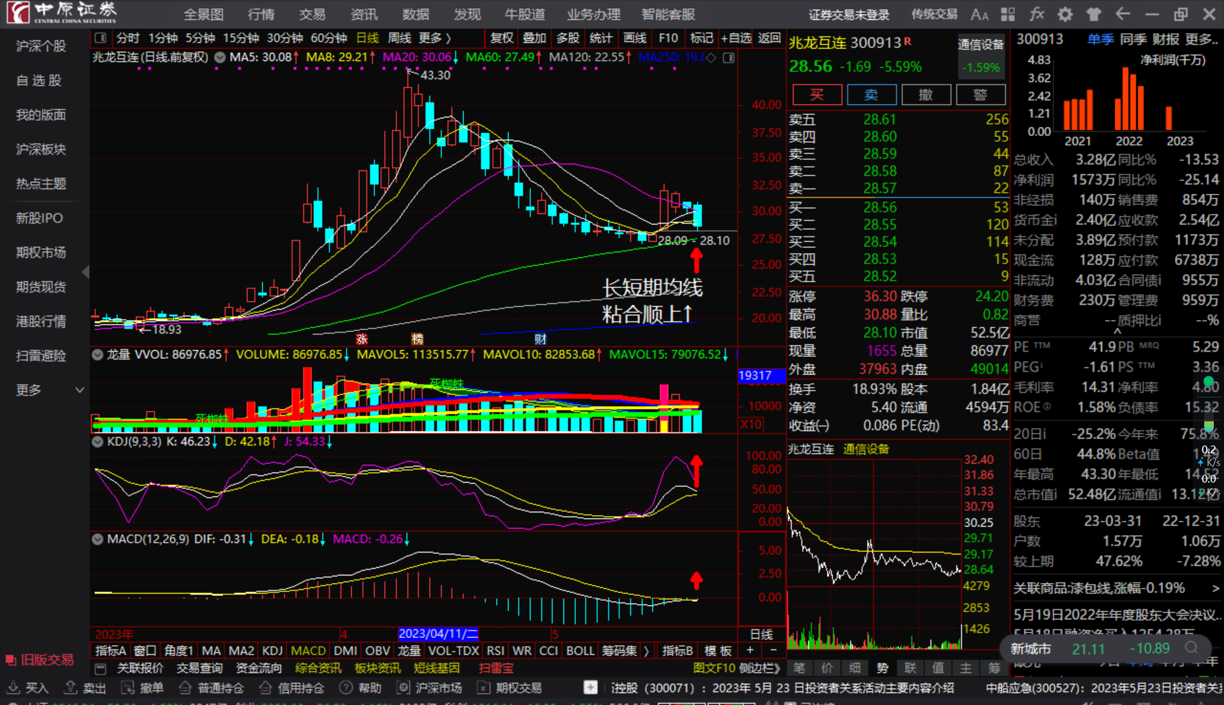Click the 中原证券 logo
Image resolution: width=1224 pixels, height=705 pixels.
point(62,12)
